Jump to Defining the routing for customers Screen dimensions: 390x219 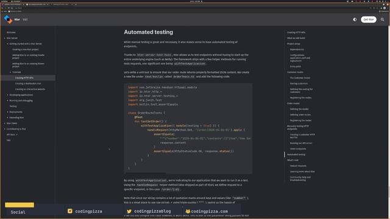[301, 91]
